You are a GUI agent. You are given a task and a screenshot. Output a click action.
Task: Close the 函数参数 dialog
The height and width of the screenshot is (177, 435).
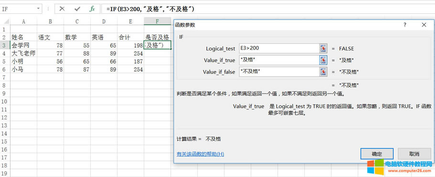tap(424, 25)
